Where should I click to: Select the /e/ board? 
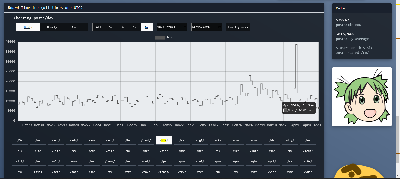tap(308, 140)
